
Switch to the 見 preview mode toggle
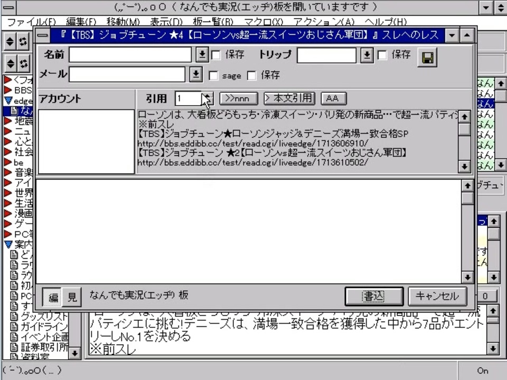click(x=71, y=297)
